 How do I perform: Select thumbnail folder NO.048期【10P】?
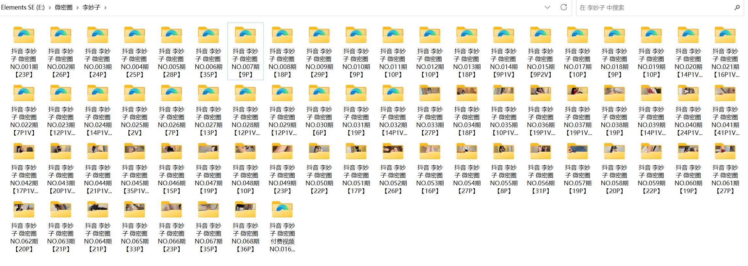pos(245,168)
